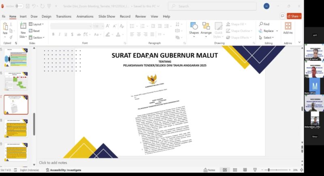Open the Select dropdown
The image size is (324, 176).
266,38
